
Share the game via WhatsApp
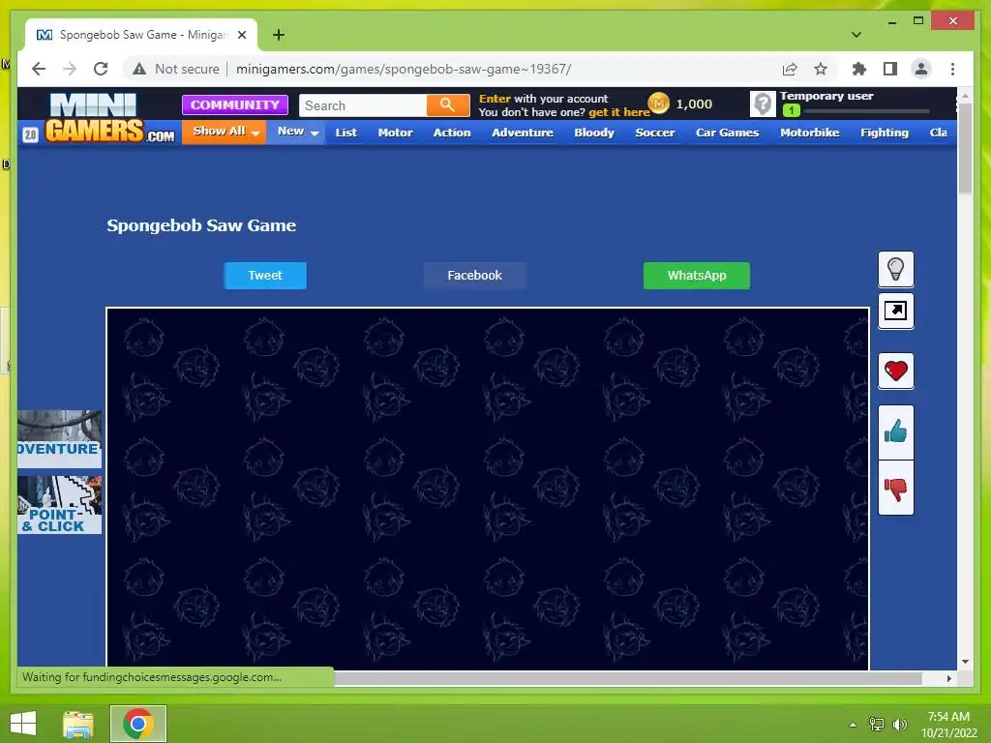tap(697, 276)
